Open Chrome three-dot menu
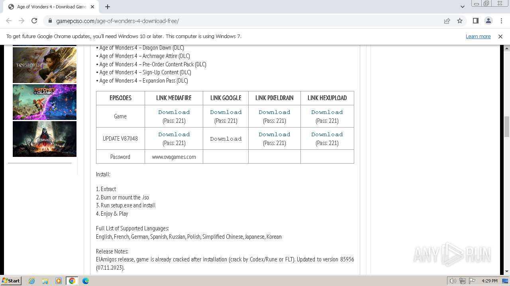This screenshot has height=286, width=510. click(501, 21)
